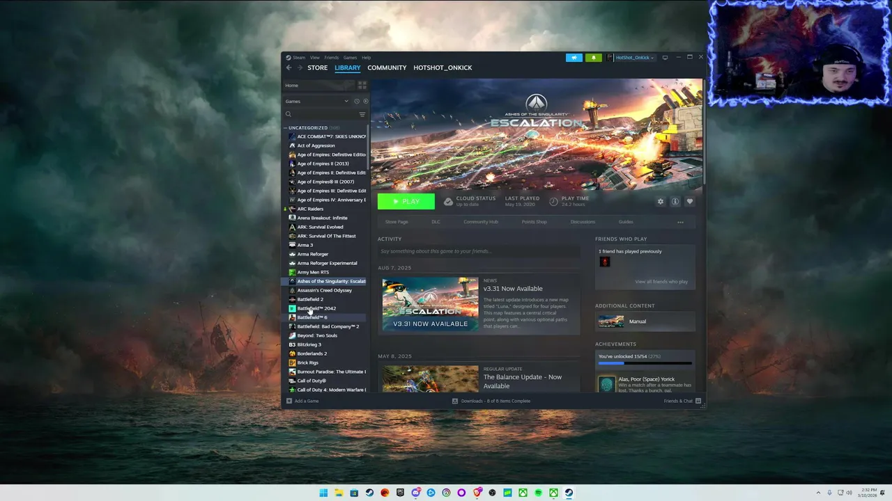Click the back navigation arrow in Steam
The height and width of the screenshot is (501, 892).
[289, 67]
